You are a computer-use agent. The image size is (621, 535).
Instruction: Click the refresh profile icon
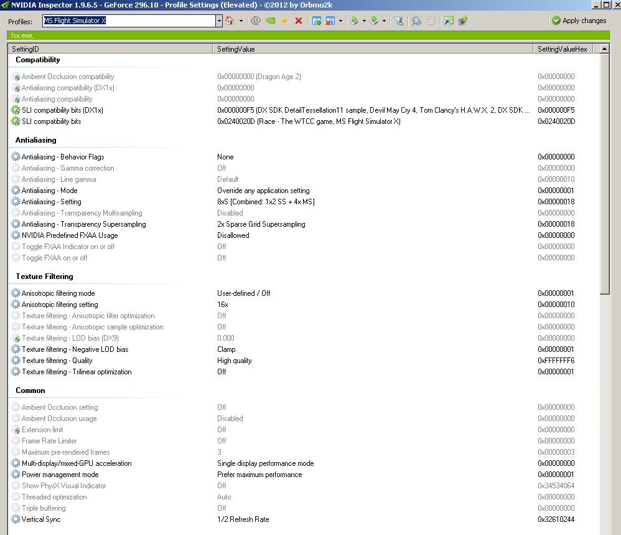256,21
